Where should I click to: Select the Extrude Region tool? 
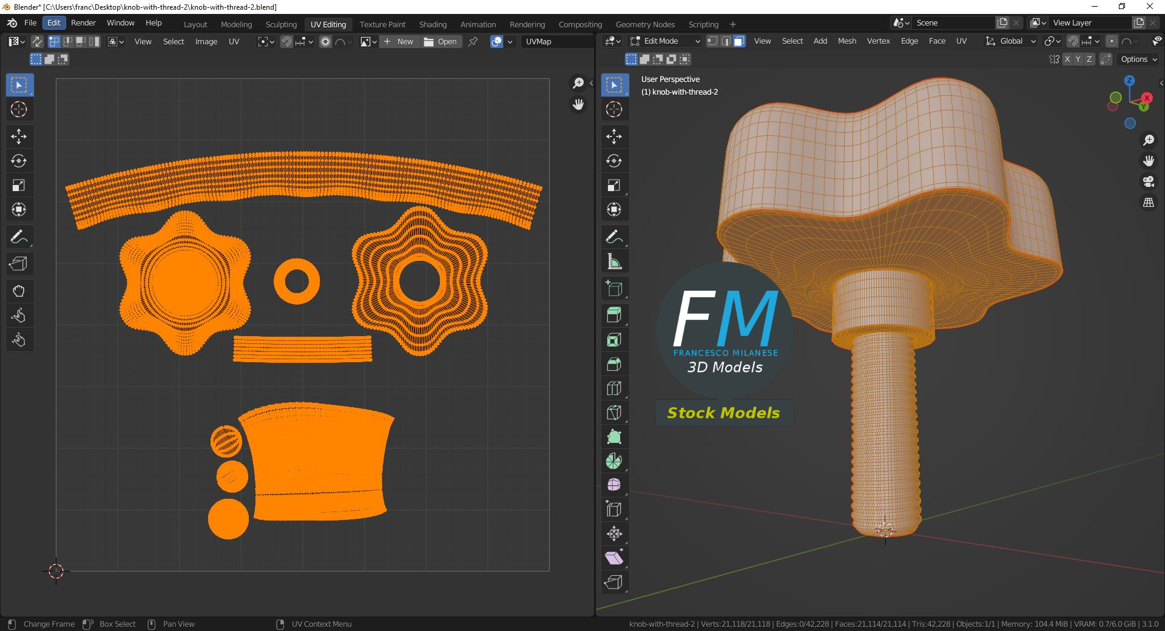[614, 315]
